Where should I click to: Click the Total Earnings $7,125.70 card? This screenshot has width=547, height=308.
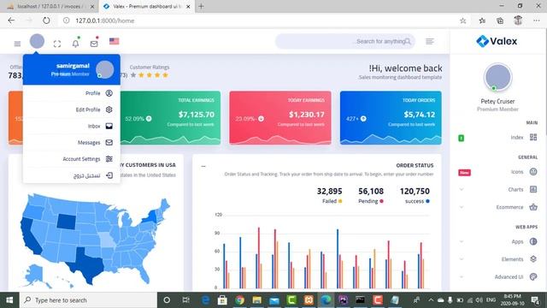(170, 118)
